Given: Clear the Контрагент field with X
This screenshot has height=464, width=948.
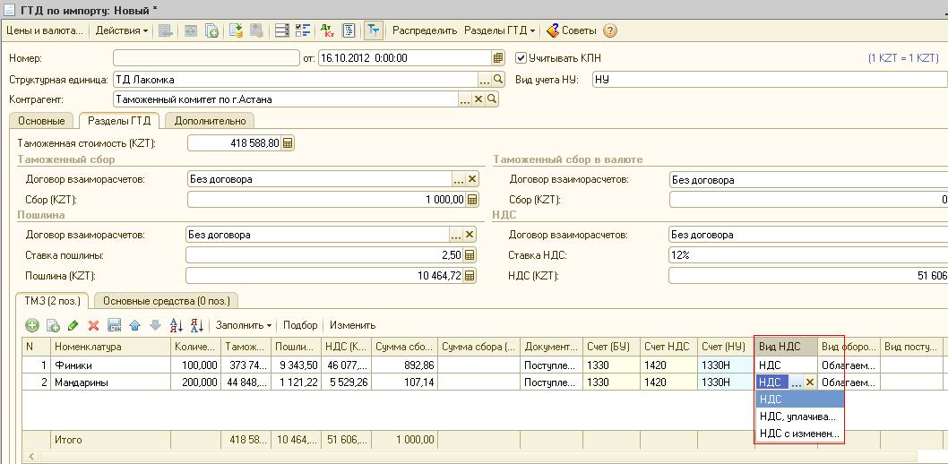Looking at the screenshot, I should click(478, 100).
